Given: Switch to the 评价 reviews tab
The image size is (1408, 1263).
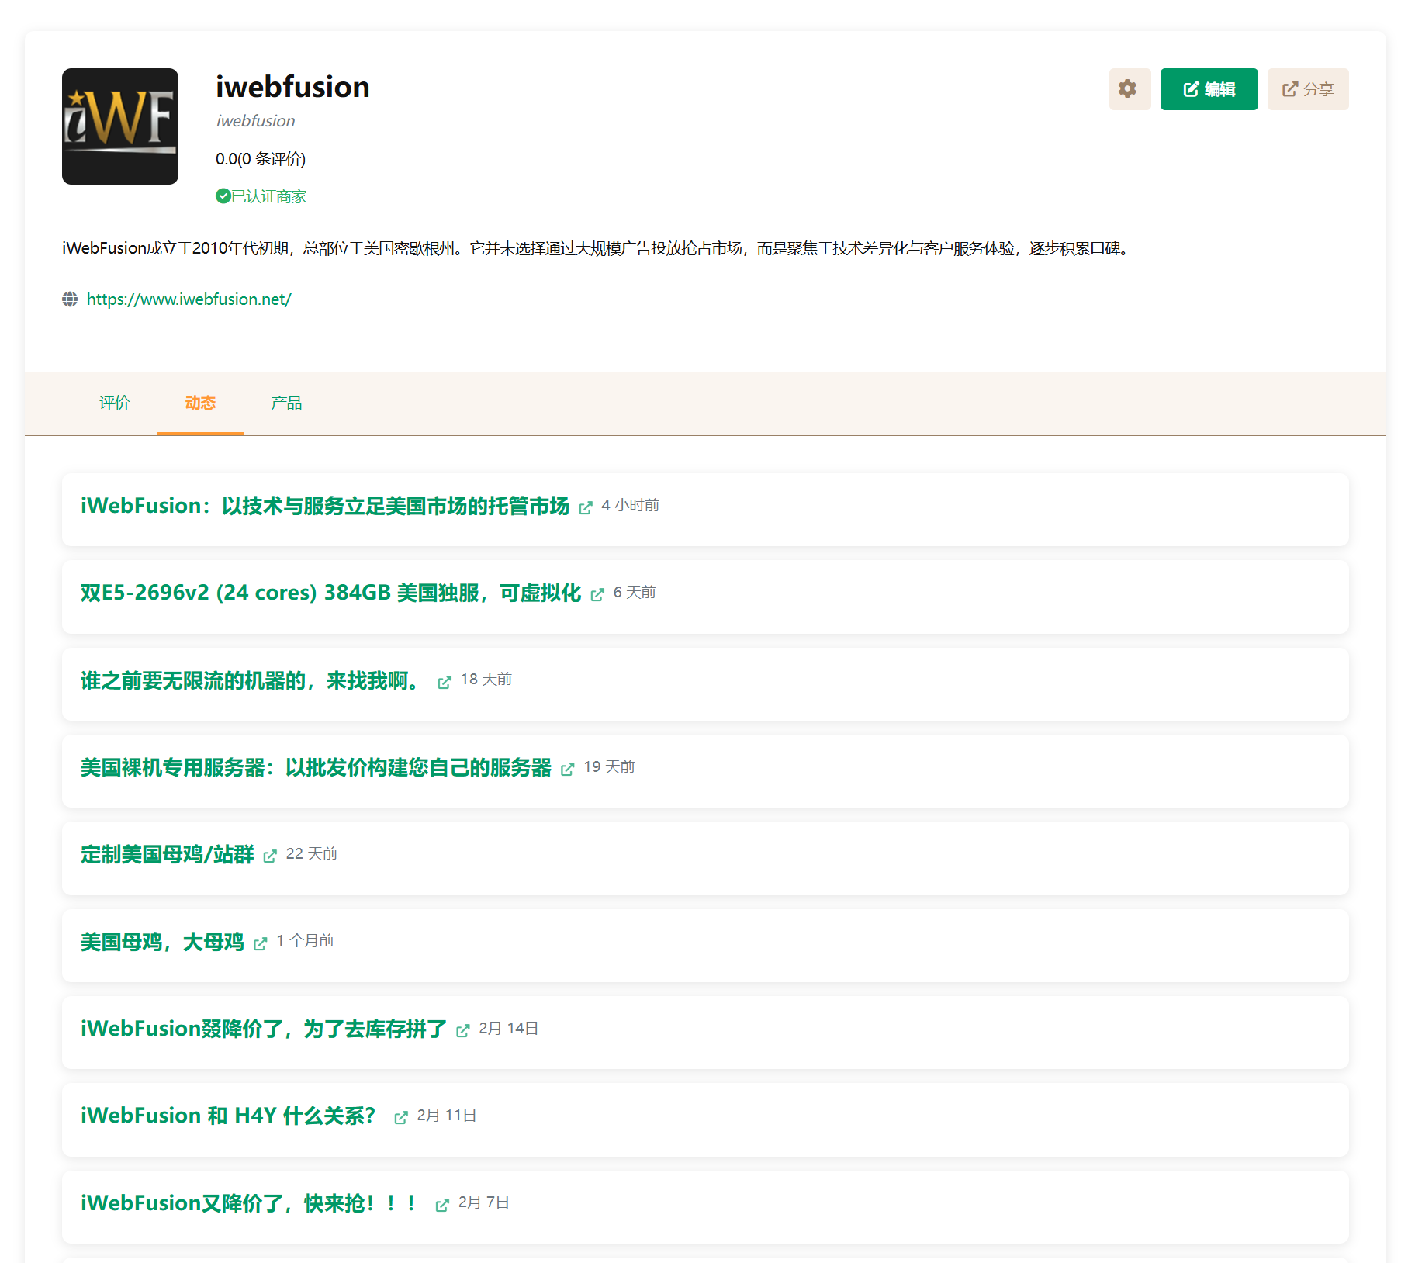Looking at the screenshot, I should 114,403.
